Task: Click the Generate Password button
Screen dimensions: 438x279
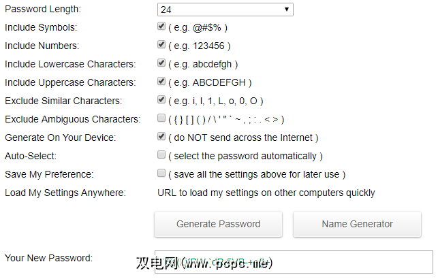Action: [218, 224]
